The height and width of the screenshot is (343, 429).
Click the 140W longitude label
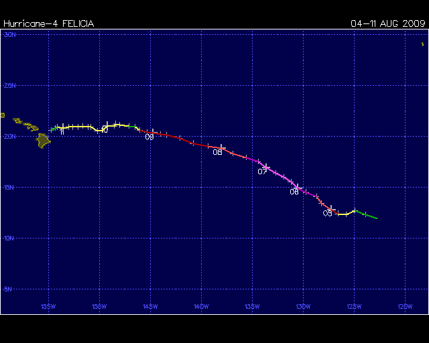pos(200,307)
